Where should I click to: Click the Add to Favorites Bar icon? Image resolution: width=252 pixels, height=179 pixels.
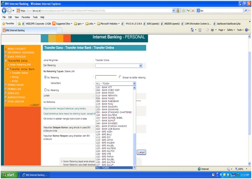point(19,24)
